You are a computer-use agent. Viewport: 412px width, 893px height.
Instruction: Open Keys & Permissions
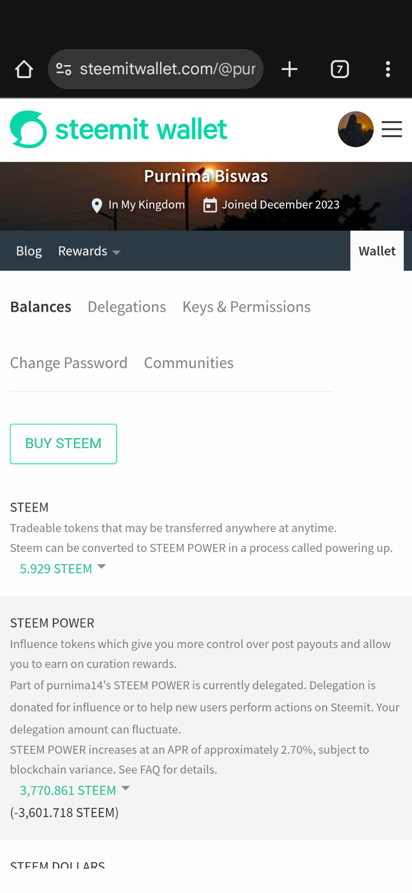247,307
